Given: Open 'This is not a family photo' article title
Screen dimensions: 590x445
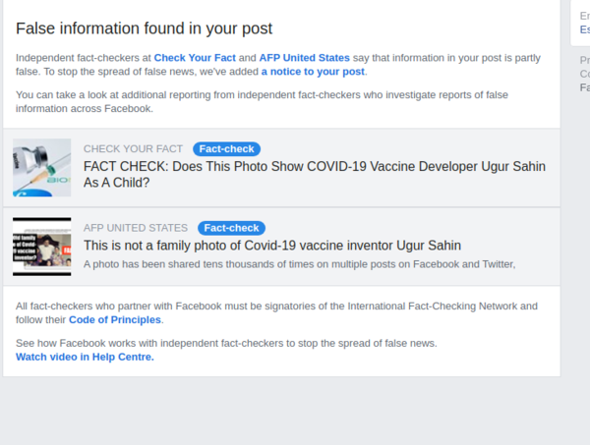Looking at the screenshot, I should (272, 246).
